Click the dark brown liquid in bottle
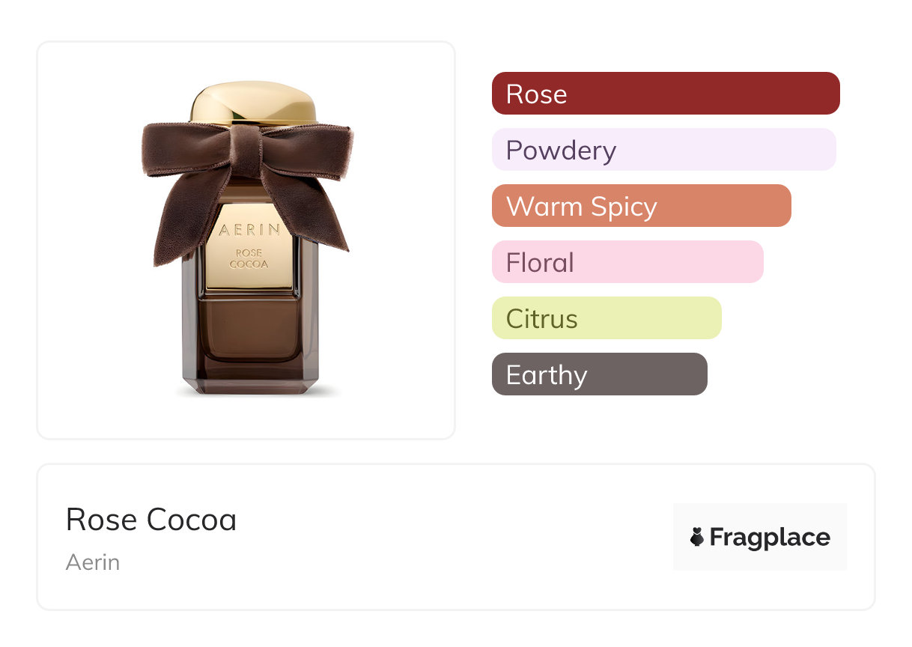Image resolution: width=912 pixels, height=647 pixels. [249, 329]
